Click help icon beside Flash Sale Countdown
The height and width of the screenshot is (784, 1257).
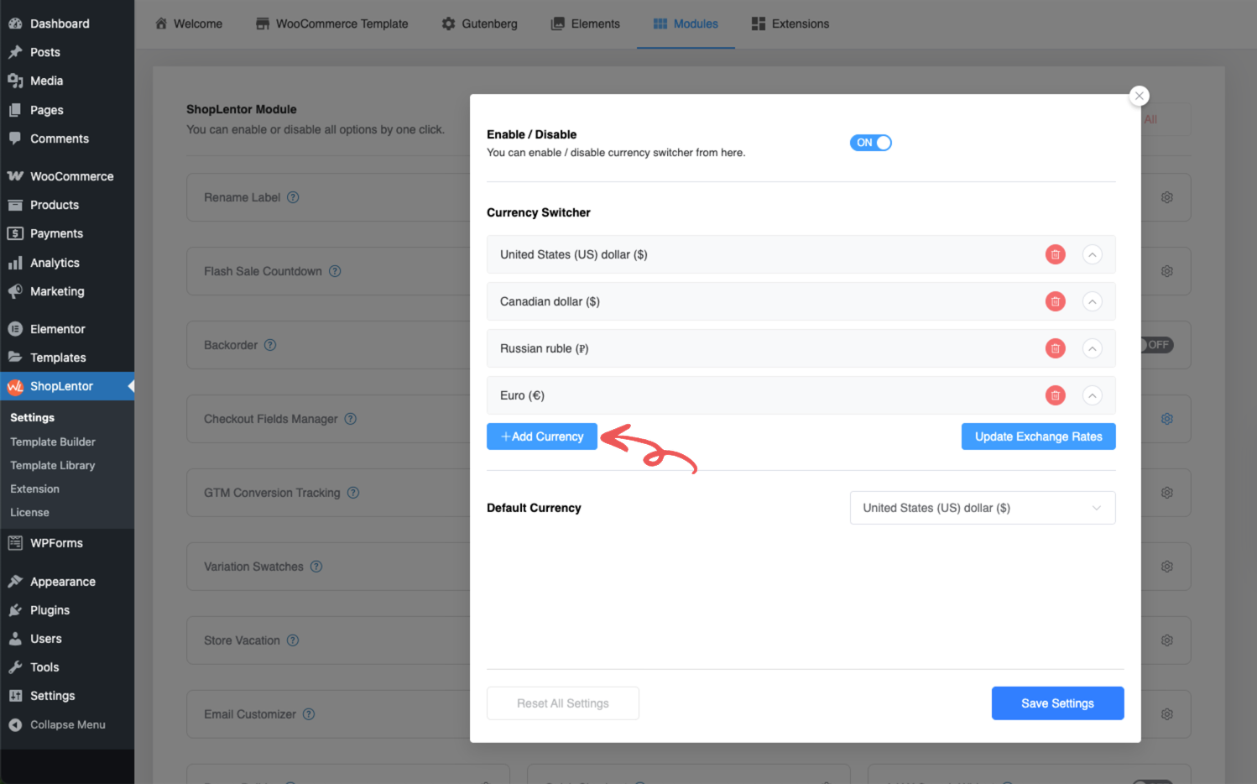click(335, 271)
